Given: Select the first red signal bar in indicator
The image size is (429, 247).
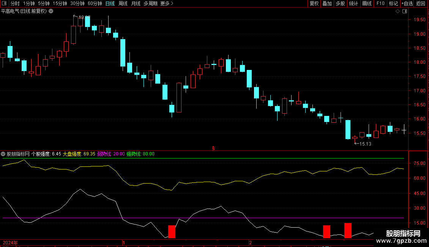Looking at the screenshot, I should 172,232.
